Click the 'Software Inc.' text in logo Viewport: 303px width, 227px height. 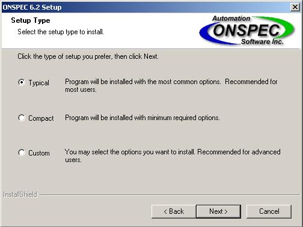262,41
